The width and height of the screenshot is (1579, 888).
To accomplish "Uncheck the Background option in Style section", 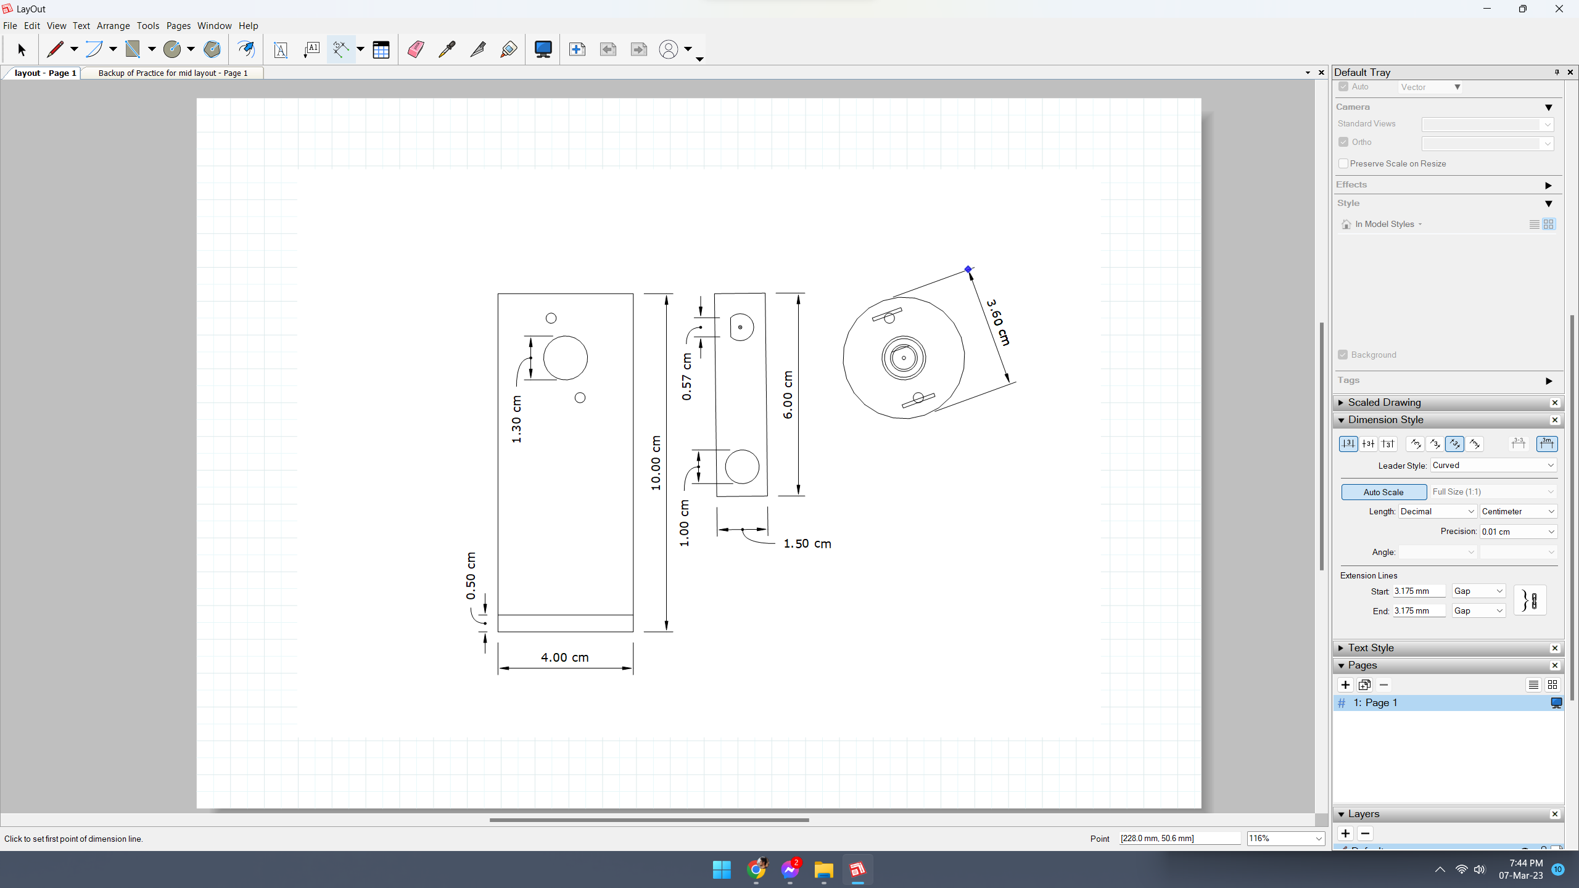I will click(1344, 355).
